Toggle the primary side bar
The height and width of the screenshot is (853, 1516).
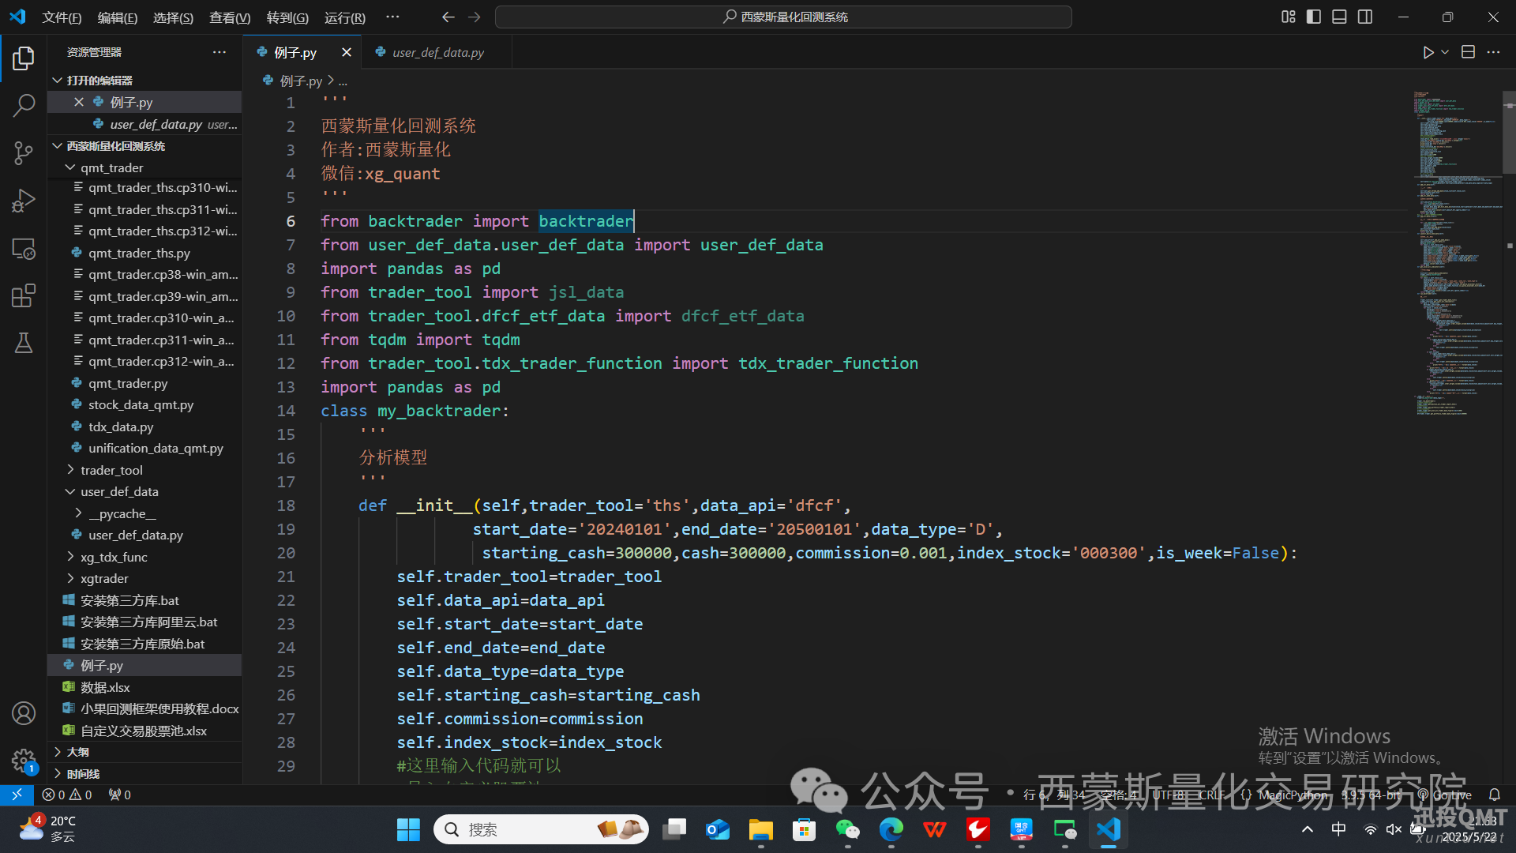pos(1314,17)
